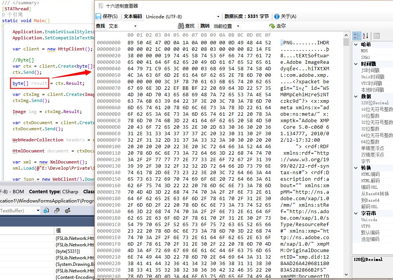The height and width of the screenshot is (280, 393).
Task: Click the 关于(A) about button
Action: click(x=285, y=16)
